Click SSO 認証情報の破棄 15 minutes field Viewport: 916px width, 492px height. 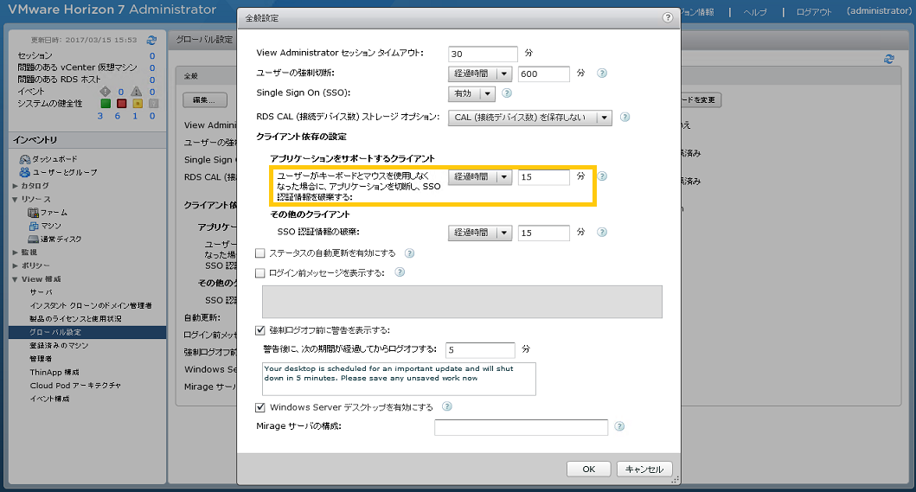[543, 233]
